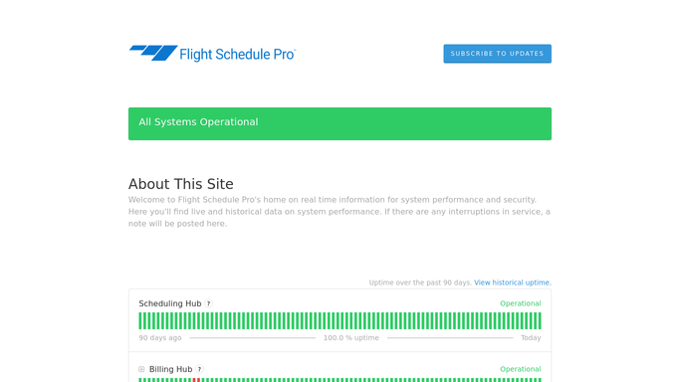This screenshot has width=680, height=382.
Task: Click the Today label under Scheduling Hub
Action: (531, 338)
